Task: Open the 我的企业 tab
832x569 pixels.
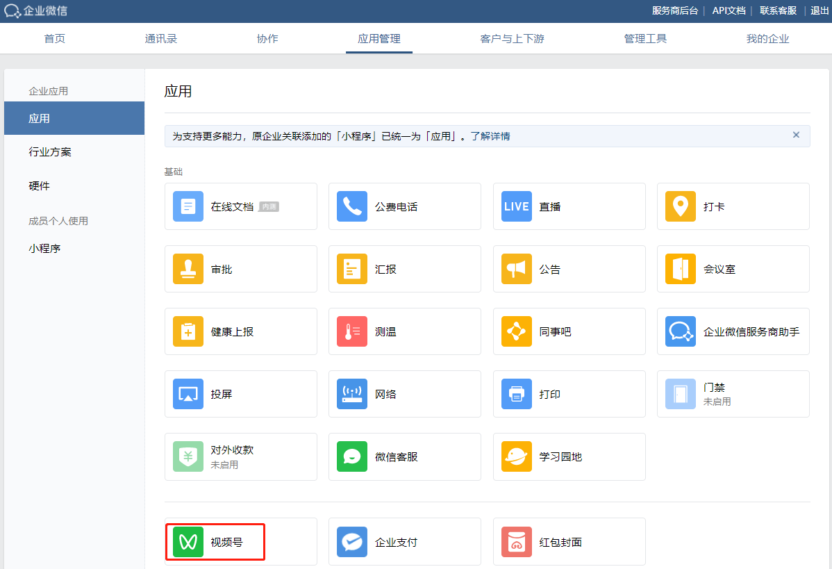Action: [x=767, y=39]
